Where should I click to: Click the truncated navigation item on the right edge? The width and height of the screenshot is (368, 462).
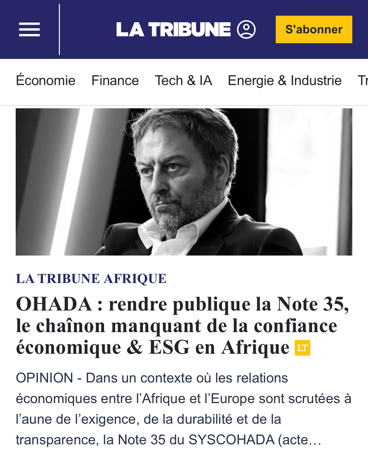pyautogui.click(x=362, y=80)
